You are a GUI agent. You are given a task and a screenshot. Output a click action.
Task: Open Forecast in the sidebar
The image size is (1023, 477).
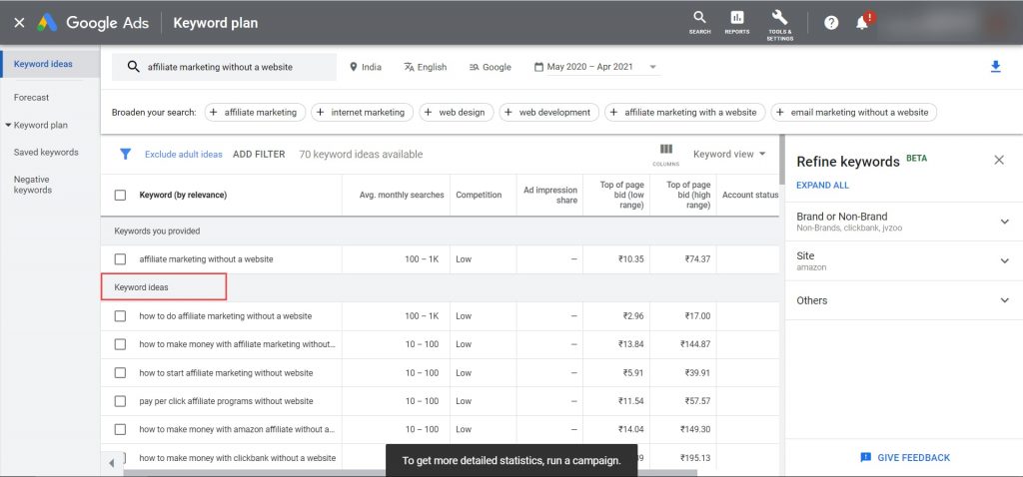click(x=31, y=98)
